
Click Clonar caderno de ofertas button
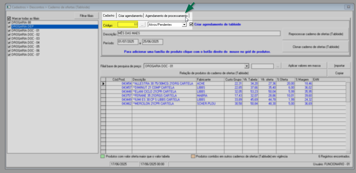tap(316, 47)
